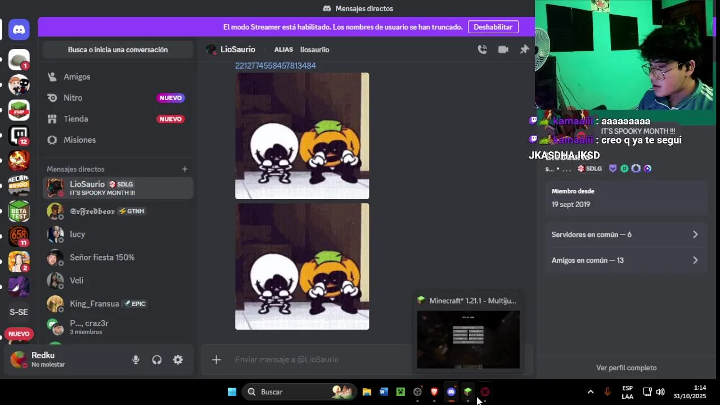The image size is (720, 405).
Task: Mute the microphone in user panel
Action: point(136,360)
